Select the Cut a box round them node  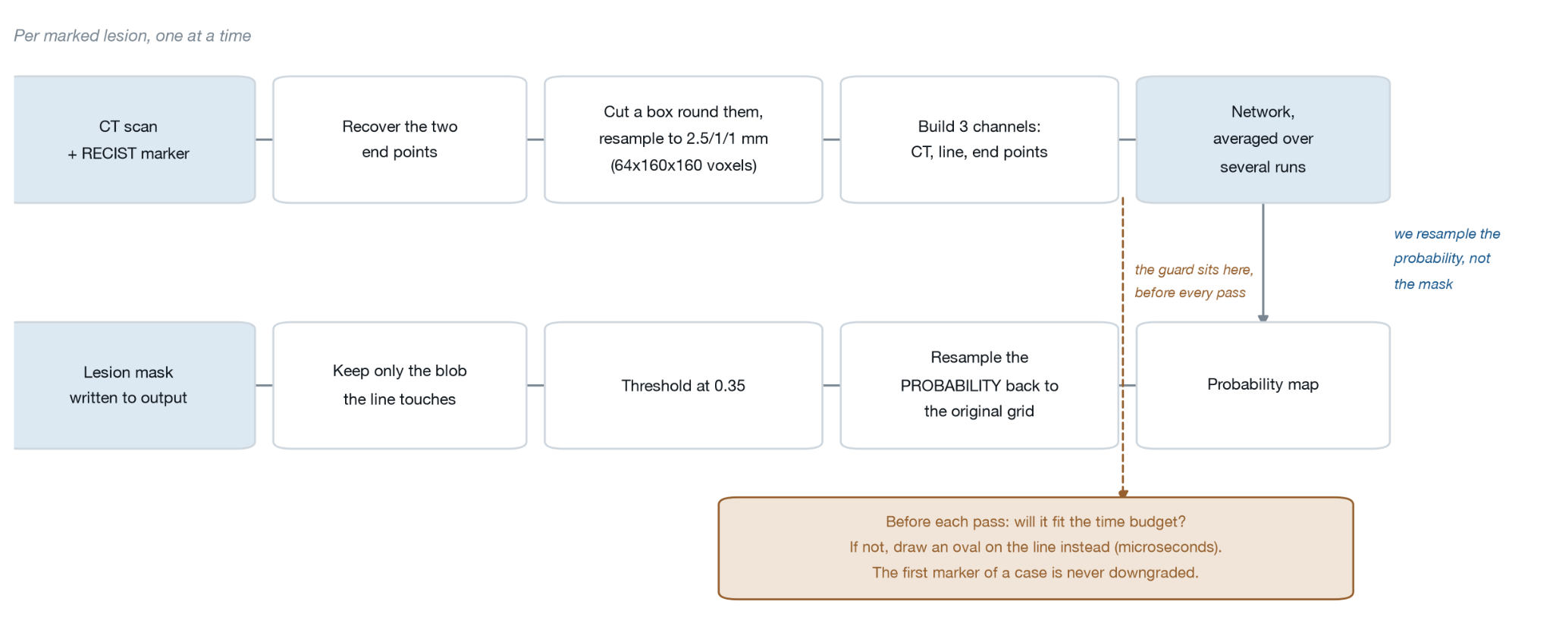(x=683, y=139)
